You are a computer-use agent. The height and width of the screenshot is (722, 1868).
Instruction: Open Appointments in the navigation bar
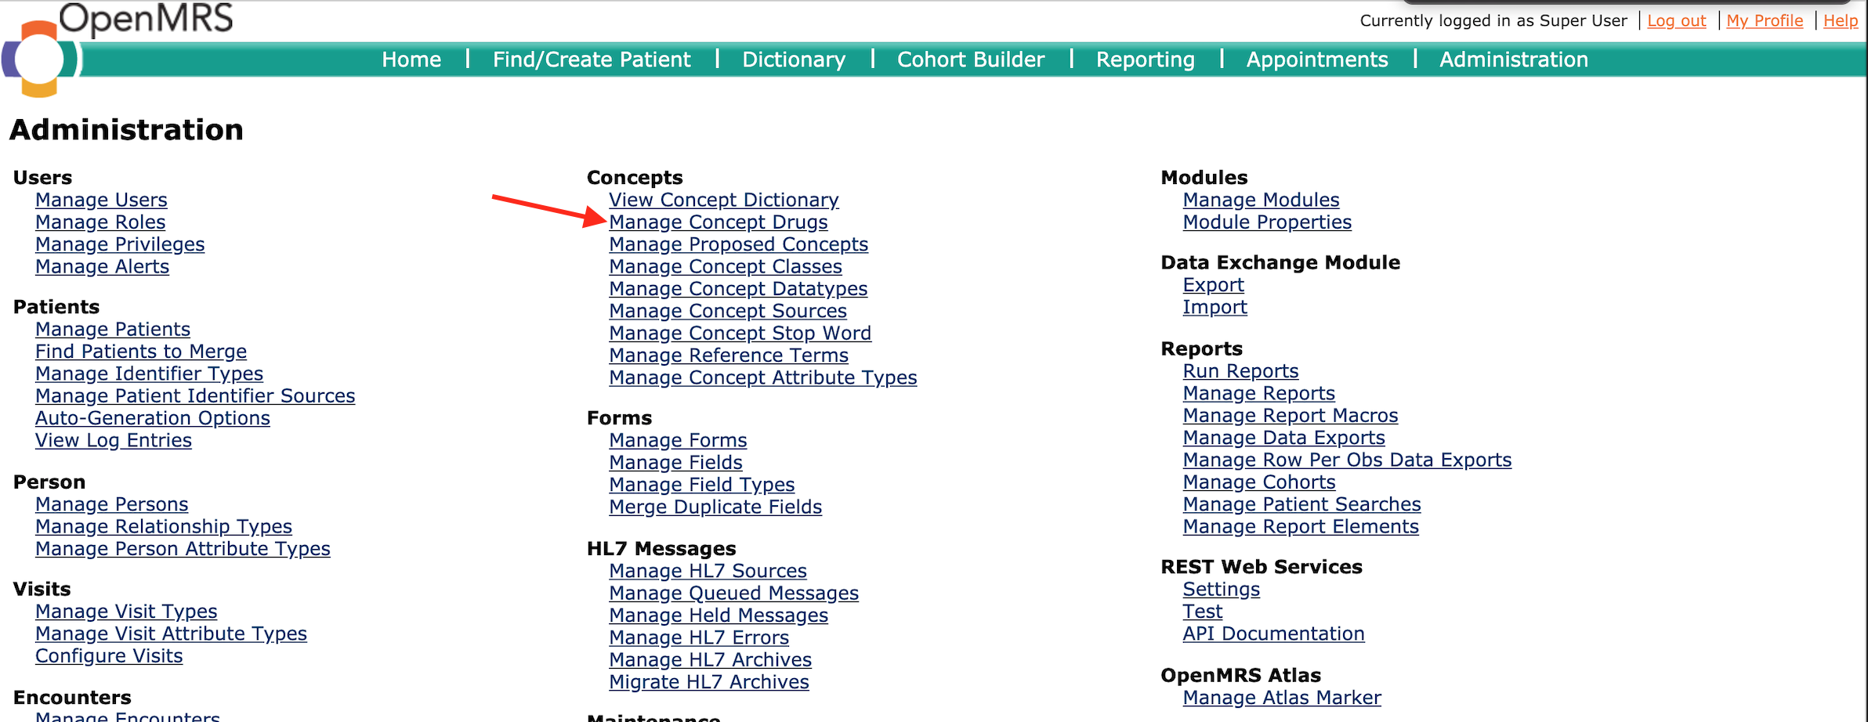coord(1317,60)
